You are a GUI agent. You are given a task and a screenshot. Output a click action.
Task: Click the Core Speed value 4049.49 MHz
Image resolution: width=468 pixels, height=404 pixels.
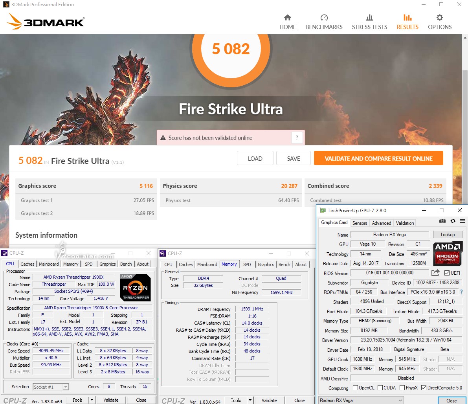[51, 351]
